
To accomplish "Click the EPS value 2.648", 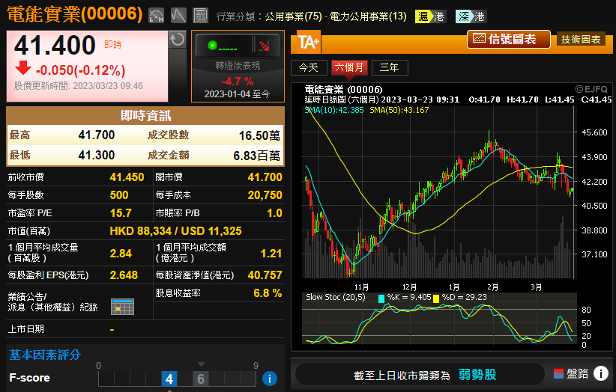I will [124, 275].
